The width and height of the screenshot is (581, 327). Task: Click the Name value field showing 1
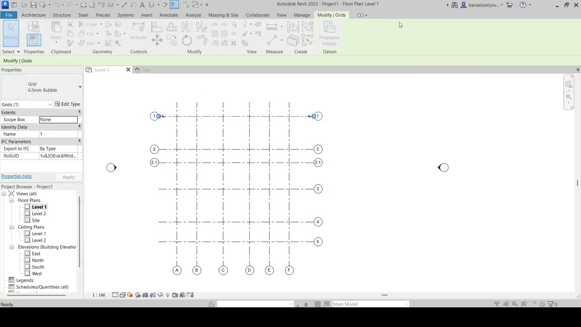click(x=58, y=134)
